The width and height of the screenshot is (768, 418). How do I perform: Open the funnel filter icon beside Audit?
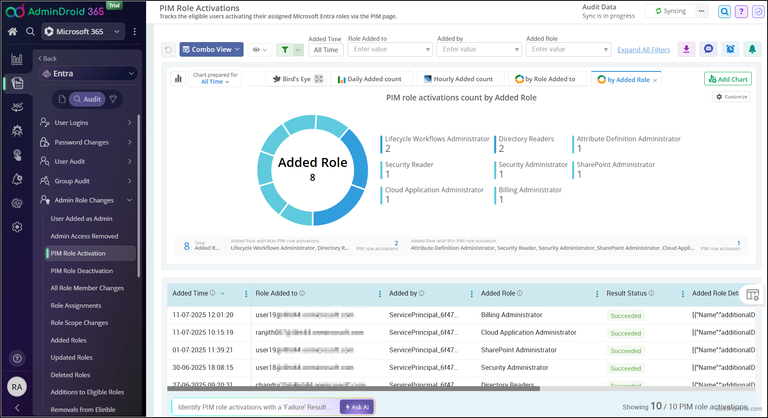[x=113, y=99]
